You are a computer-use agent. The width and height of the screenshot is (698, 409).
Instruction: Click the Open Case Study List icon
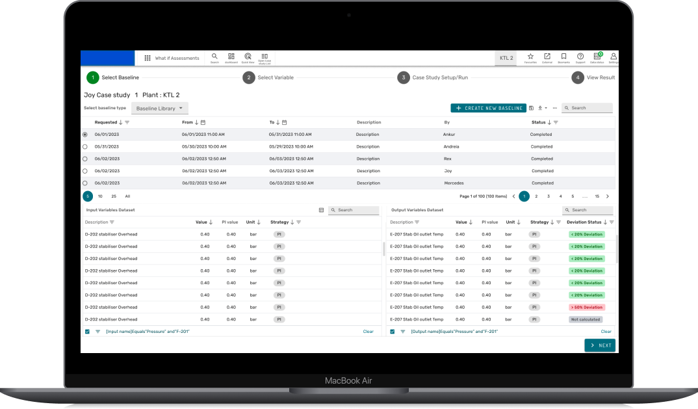click(265, 57)
